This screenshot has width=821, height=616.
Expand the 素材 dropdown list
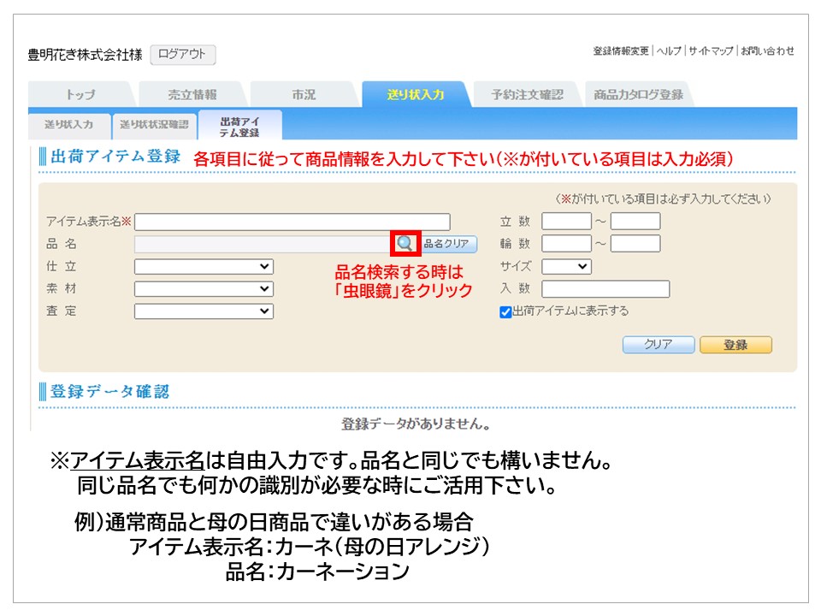coord(204,289)
